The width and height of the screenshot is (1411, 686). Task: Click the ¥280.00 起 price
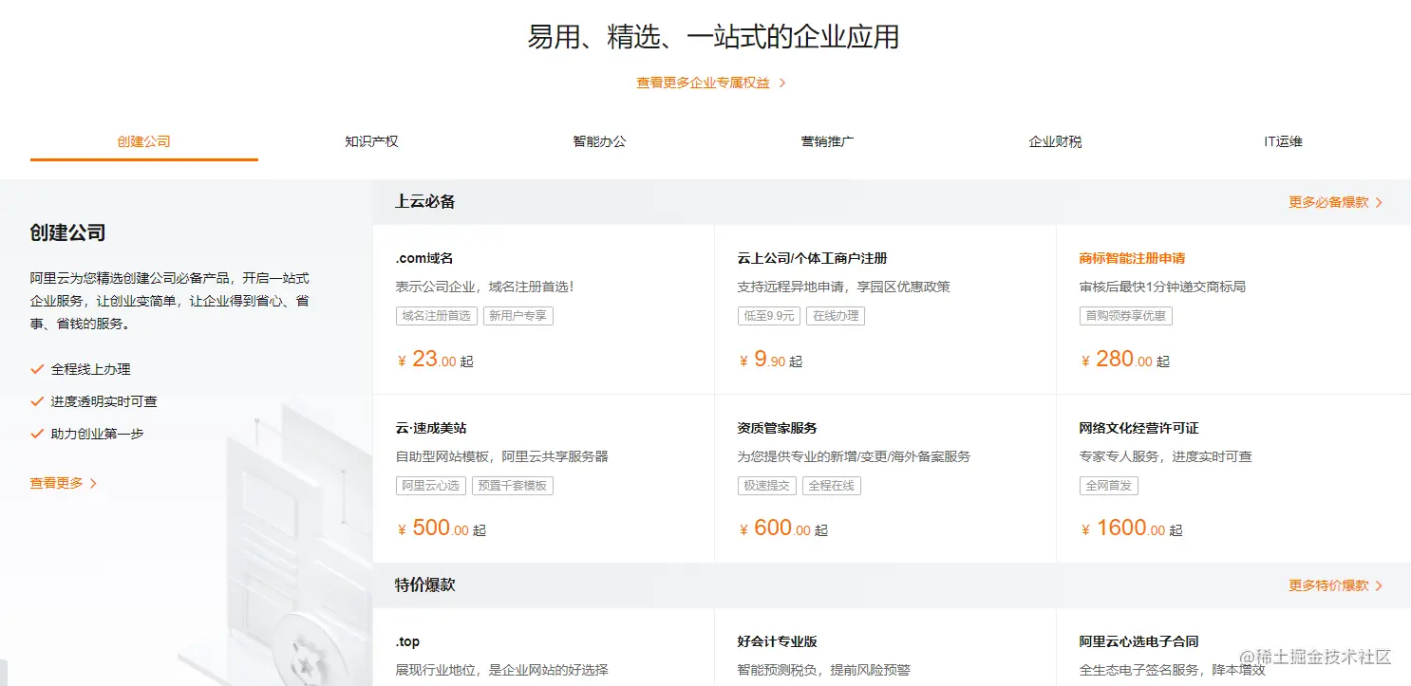coord(1125,360)
